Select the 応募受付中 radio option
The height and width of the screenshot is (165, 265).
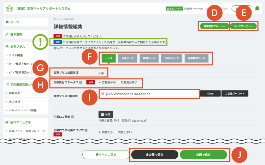(x=100, y=83)
